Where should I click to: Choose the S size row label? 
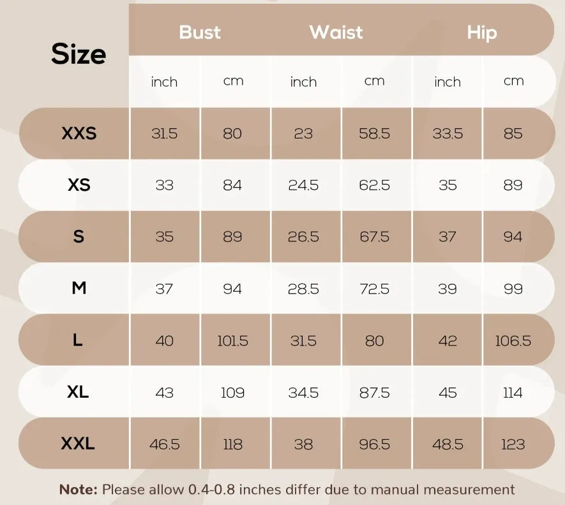coord(79,236)
